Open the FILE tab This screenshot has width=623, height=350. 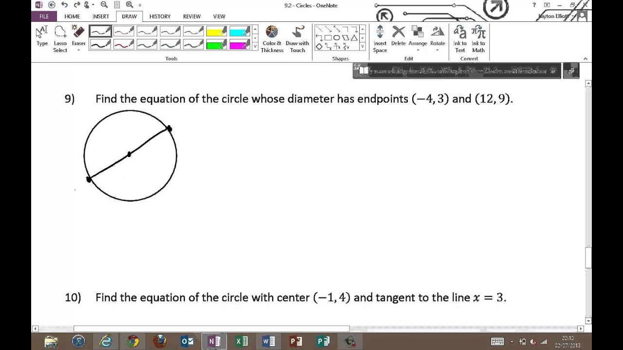44,16
